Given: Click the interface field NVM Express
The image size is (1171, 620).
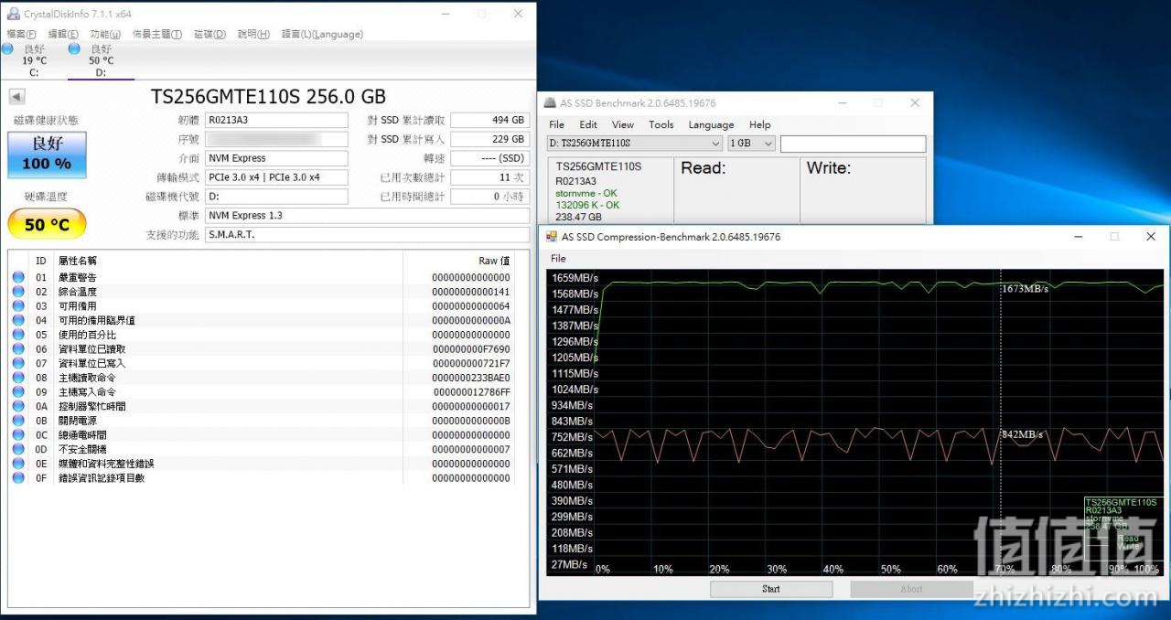Looking at the screenshot, I should [x=277, y=158].
